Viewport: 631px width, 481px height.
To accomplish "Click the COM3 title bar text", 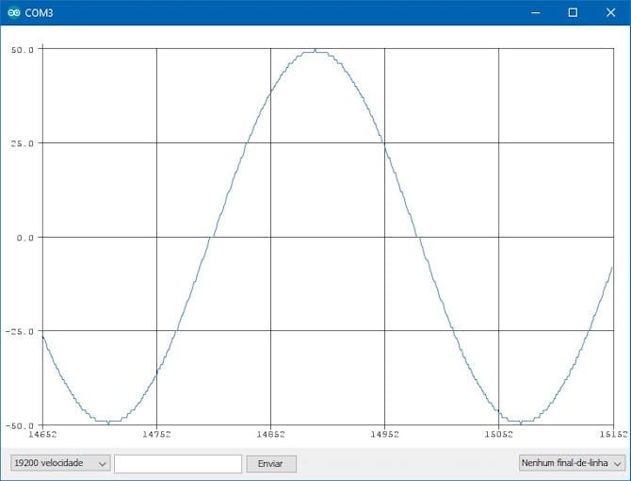I will click(x=39, y=13).
